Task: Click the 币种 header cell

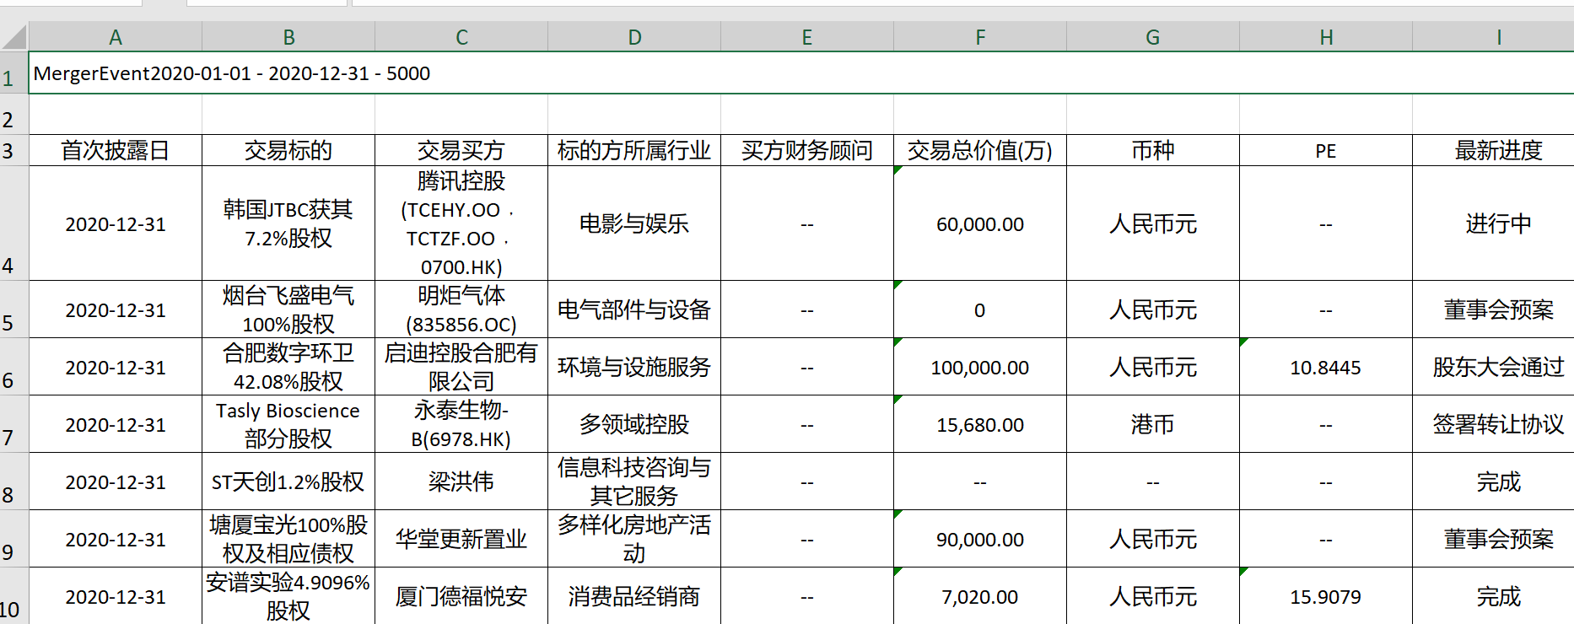Action: pyautogui.click(x=1153, y=150)
